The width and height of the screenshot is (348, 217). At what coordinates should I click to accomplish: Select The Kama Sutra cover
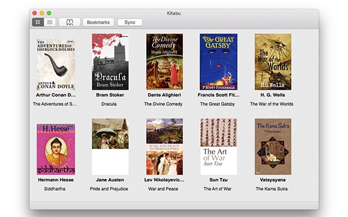point(273,146)
